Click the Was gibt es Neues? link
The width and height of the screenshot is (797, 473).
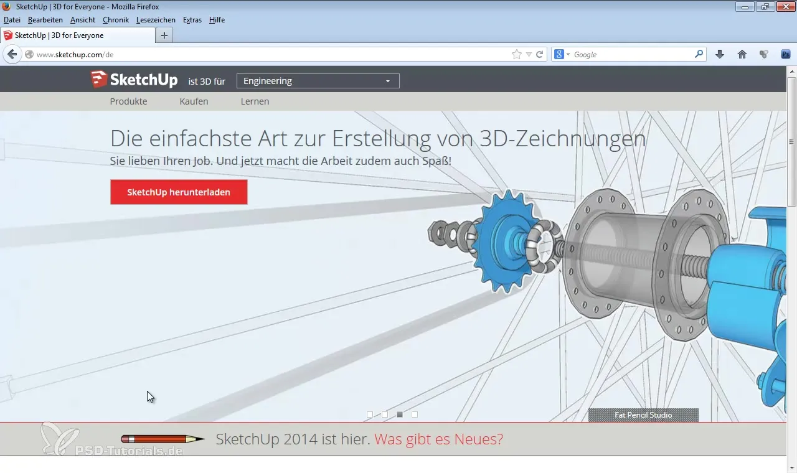coord(438,439)
